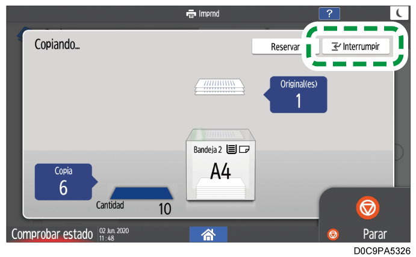Select the printer icon beside Imprnd
Viewport: 416px width, 257px height.
click(x=191, y=13)
